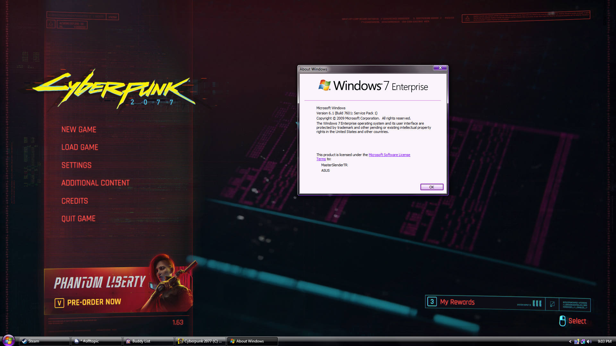Click the mouse icon next to Select

click(562, 321)
